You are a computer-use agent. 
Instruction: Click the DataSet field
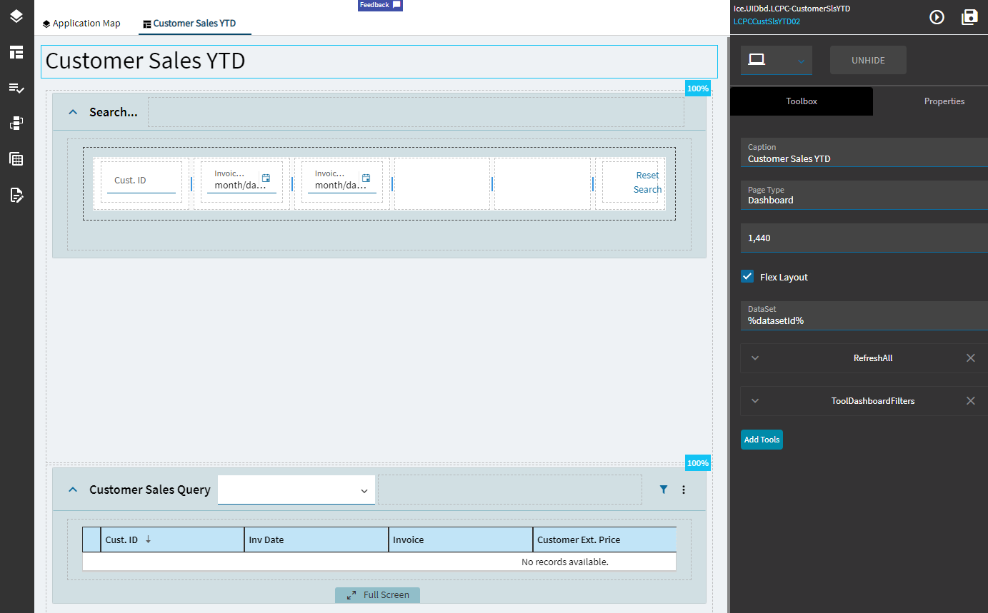pos(864,315)
